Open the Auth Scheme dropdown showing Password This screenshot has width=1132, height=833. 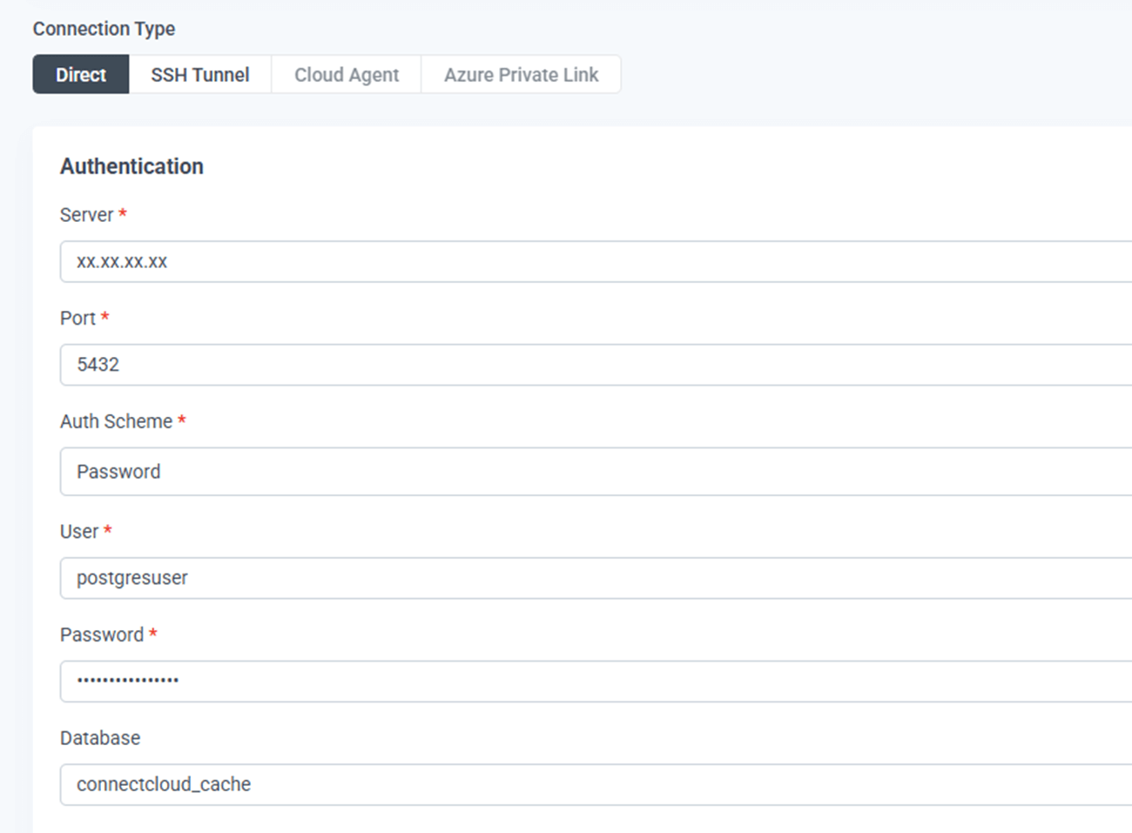click(x=592, y=472)
